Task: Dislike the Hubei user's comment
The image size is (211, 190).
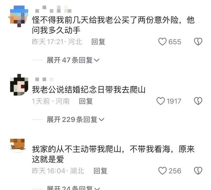Action: click(x=198, y=171)
